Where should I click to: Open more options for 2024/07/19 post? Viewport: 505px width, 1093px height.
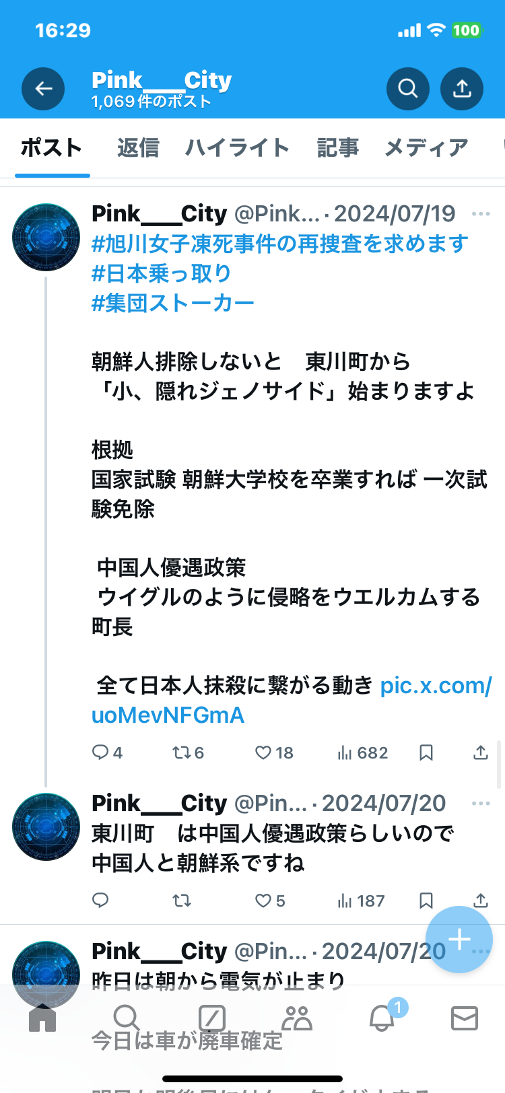(481, 214)
